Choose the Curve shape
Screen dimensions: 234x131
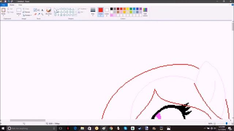tap(58, 9)
